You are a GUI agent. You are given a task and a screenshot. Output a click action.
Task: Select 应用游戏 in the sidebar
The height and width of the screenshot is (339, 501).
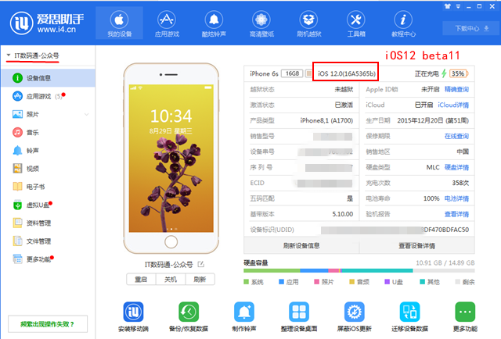point(49,96)
